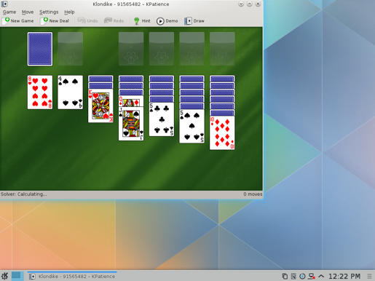375x281 pixels.
Task: Start a New Game from toolbar
Action: [18, 21]
